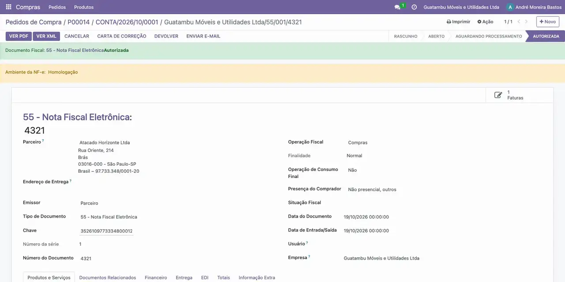Open the Totais tab

coord(224,278)
